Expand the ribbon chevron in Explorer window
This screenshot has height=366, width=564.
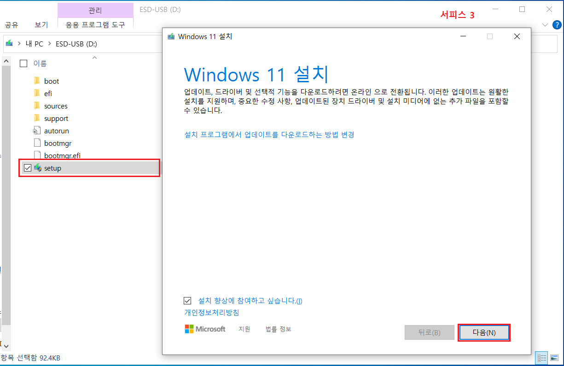546,25
